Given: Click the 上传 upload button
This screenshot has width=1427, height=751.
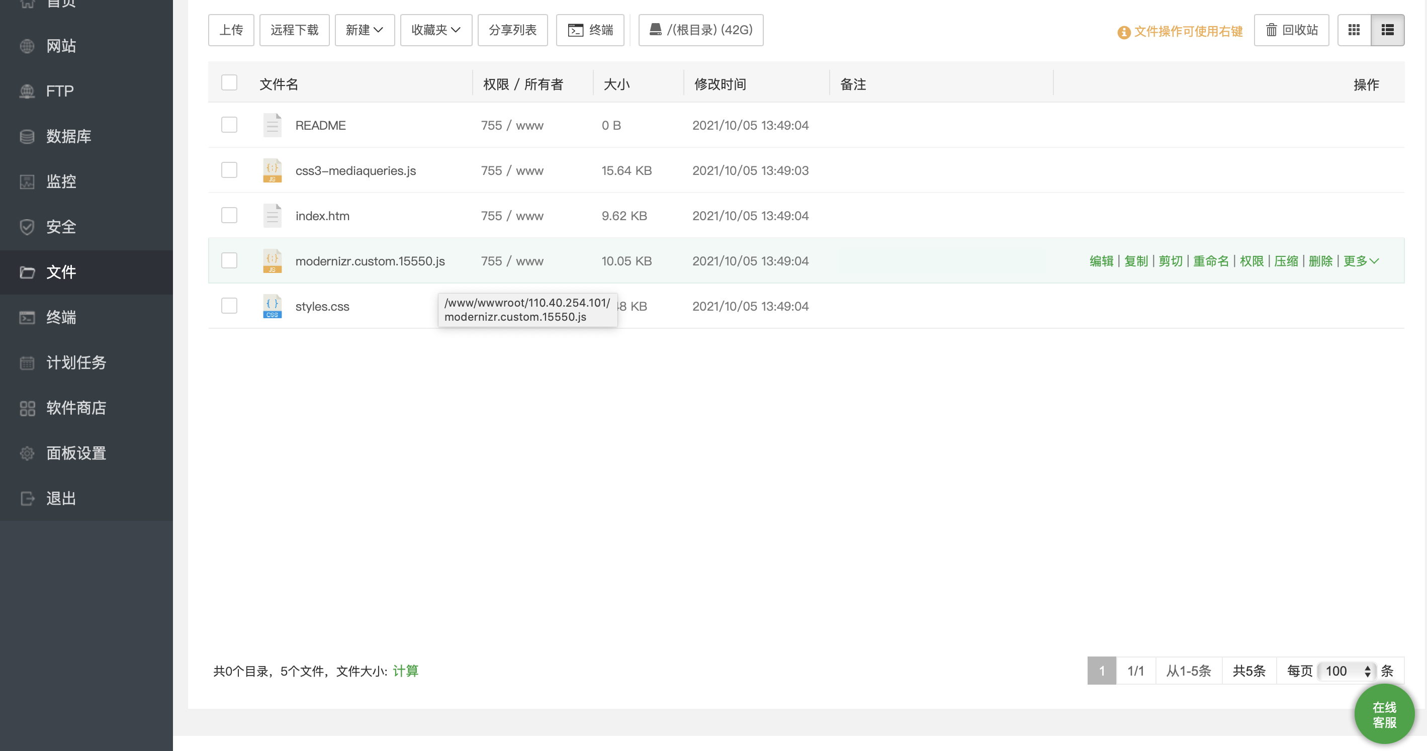Looking at the screenshot, I should (231, 30).
